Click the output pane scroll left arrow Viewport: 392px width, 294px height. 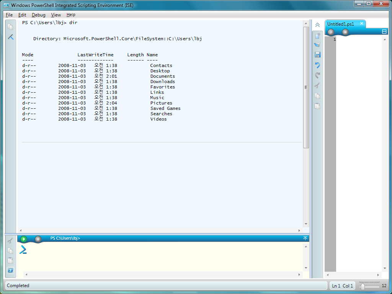pyautogui.click(x=21, y=230)
